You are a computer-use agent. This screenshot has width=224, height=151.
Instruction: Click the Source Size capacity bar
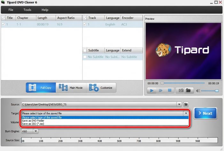point(119,140)
